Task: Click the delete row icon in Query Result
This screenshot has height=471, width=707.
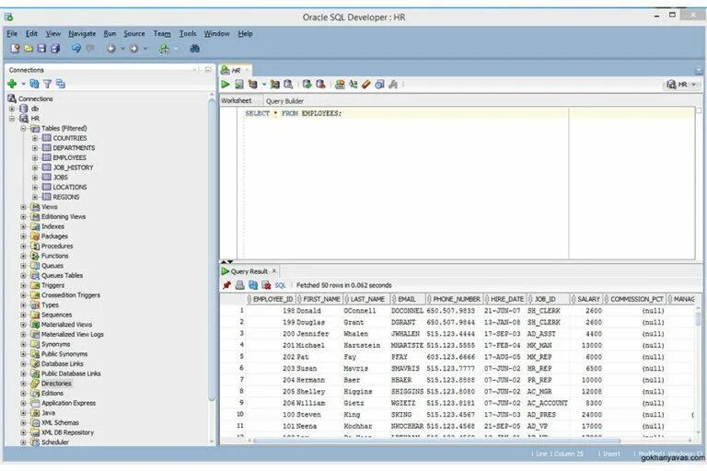Action: pyautogui.click(x=266, y=285)
